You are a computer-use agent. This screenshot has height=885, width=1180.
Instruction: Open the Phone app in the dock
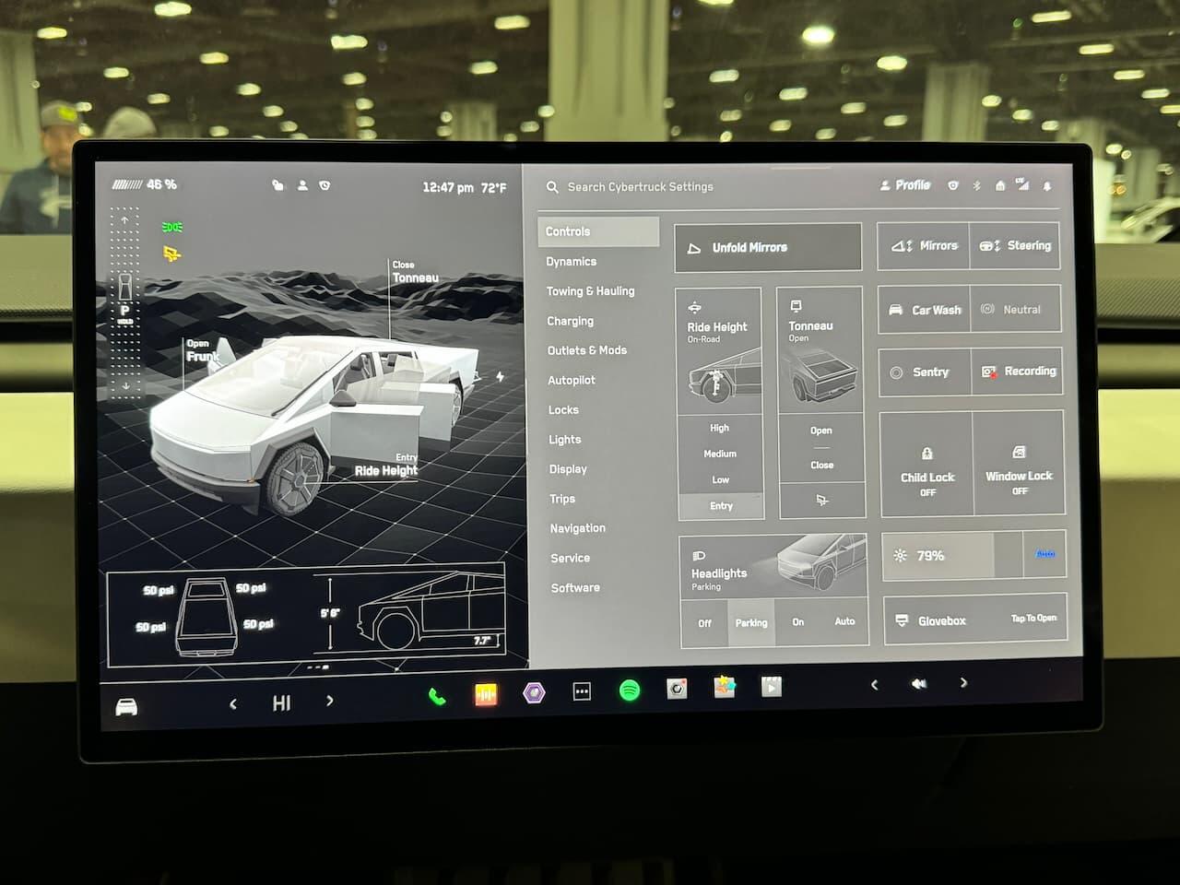437,696
